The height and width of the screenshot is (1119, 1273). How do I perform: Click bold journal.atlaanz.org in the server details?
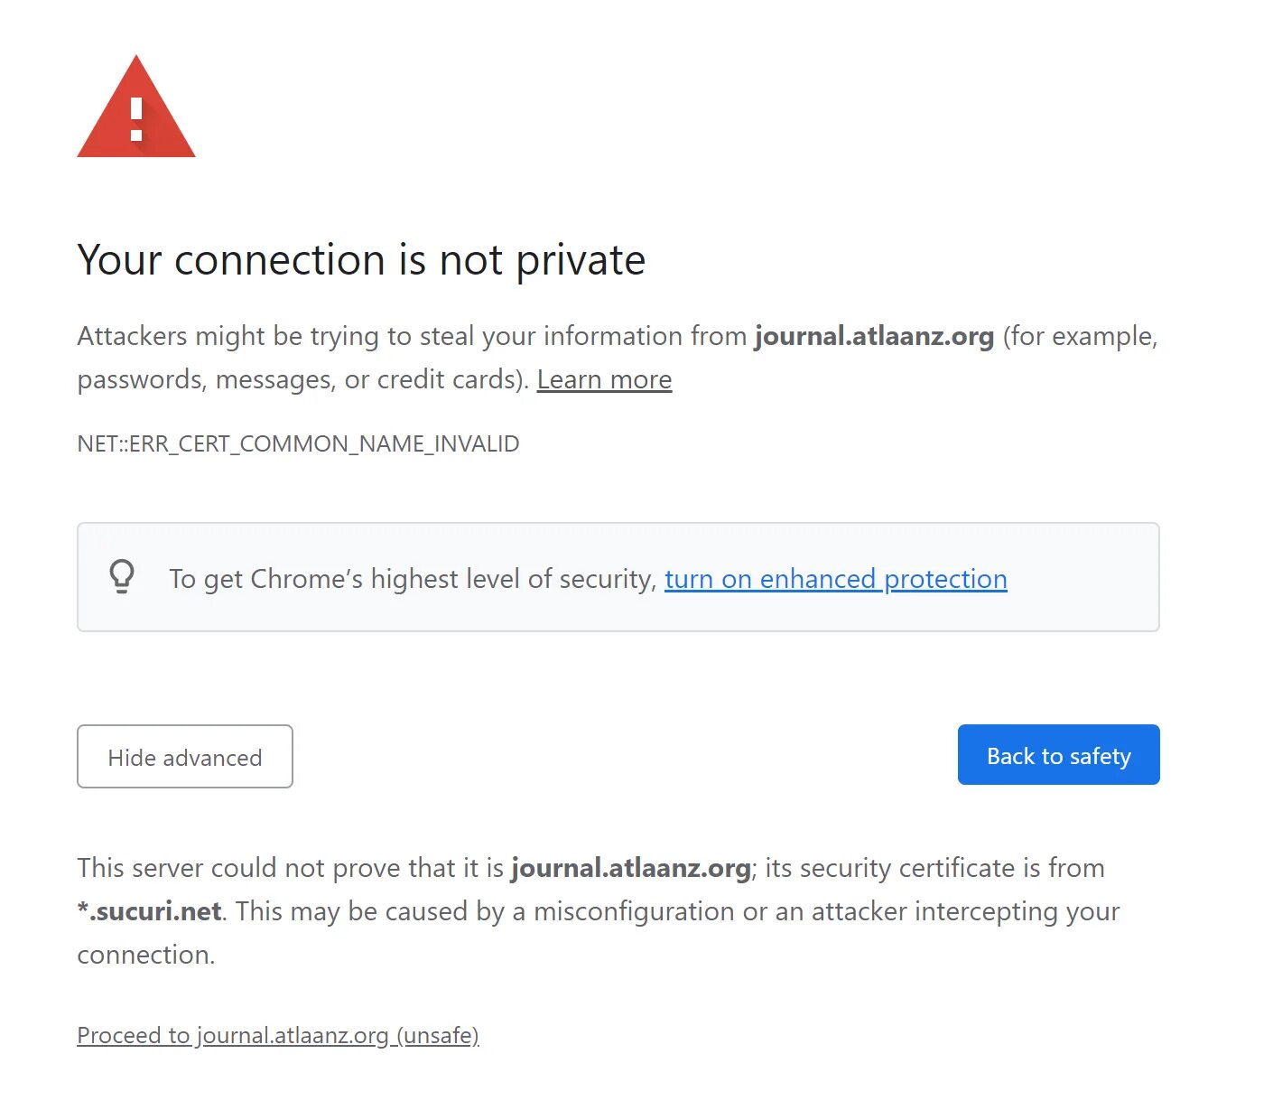(x=631, y=868)
